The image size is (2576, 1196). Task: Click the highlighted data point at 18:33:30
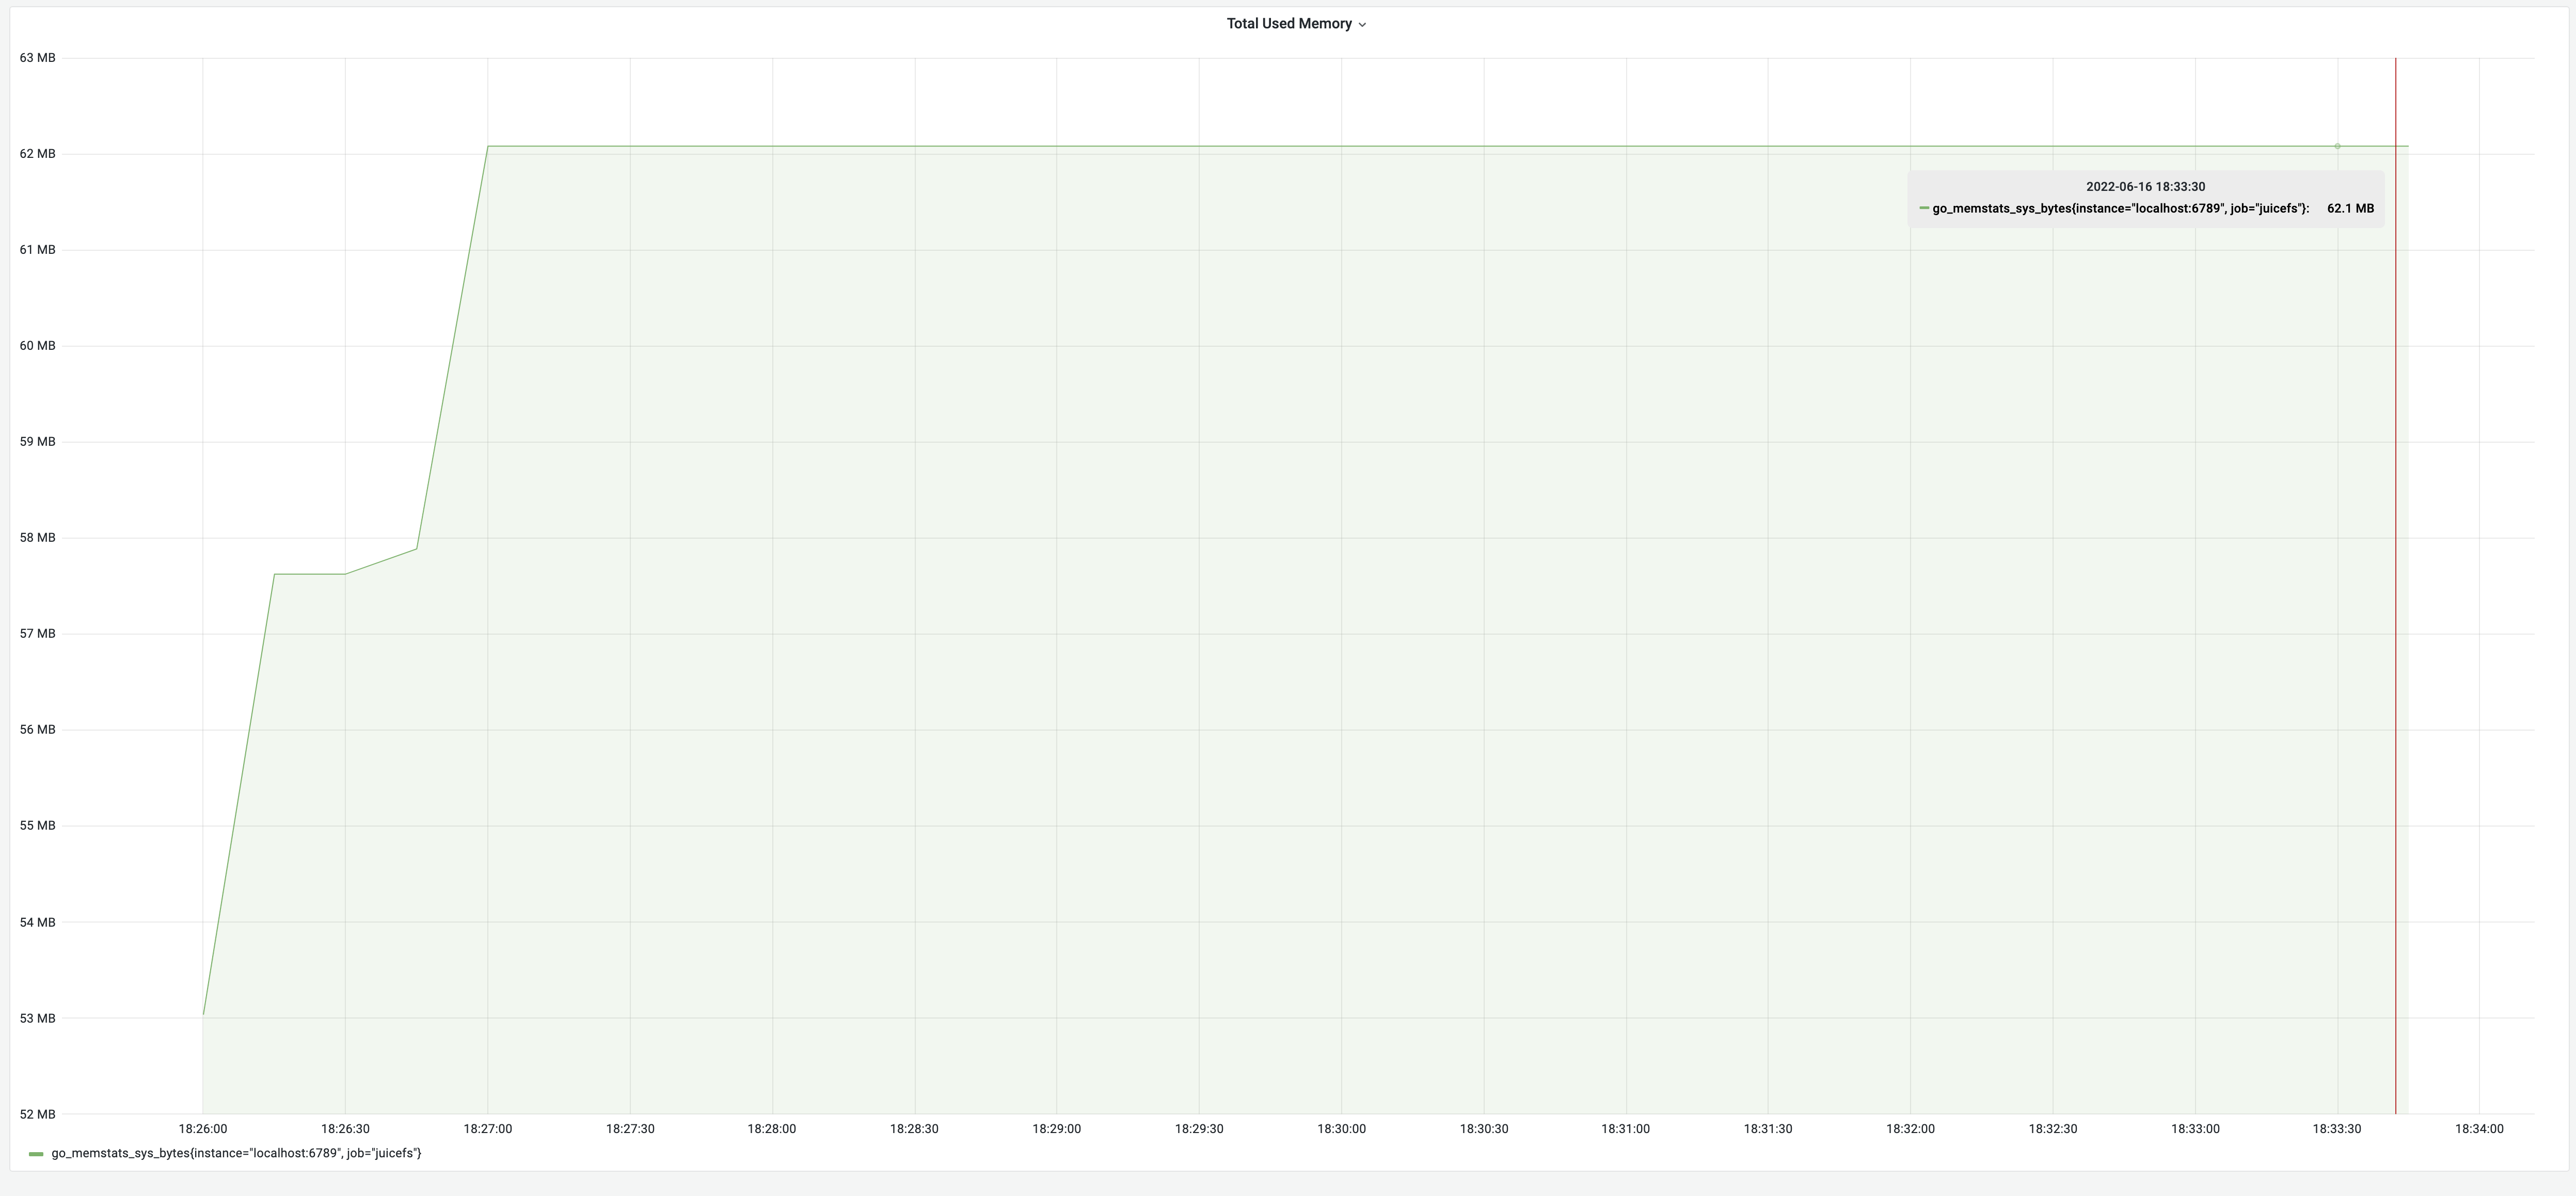[2337, 147]
